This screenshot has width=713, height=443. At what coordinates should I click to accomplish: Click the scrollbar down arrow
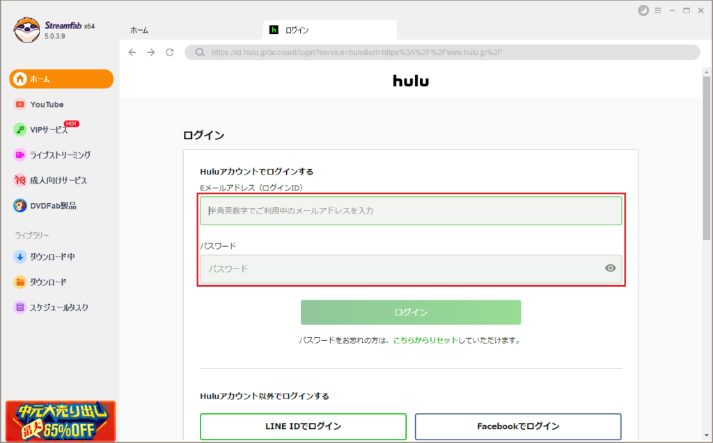[x=706, y=435]
